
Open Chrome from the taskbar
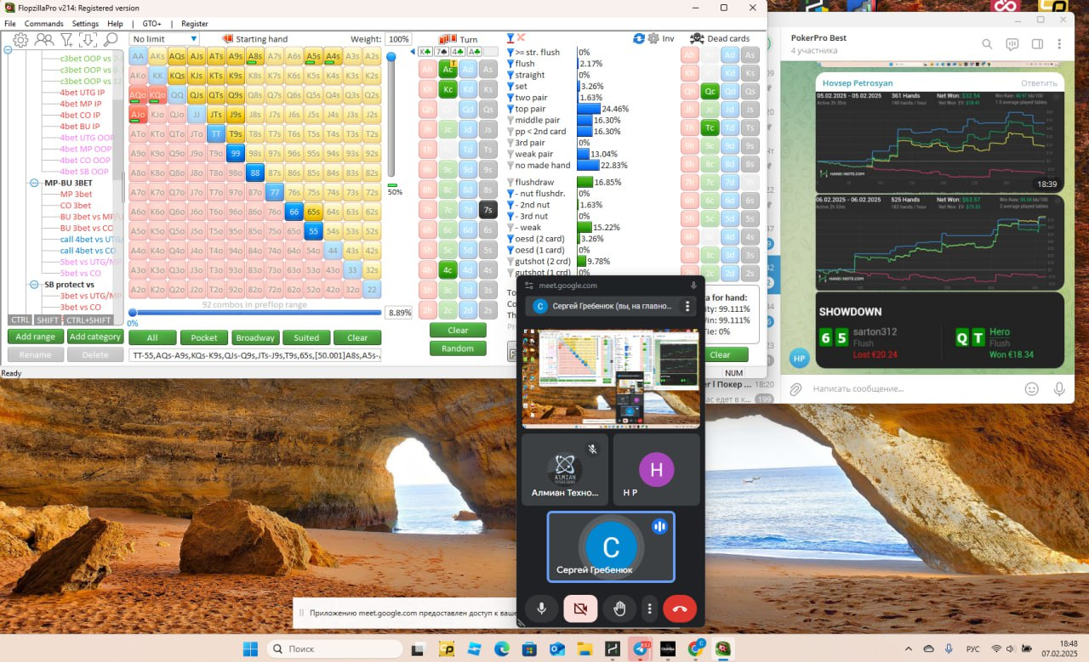[x=696, y=649]
